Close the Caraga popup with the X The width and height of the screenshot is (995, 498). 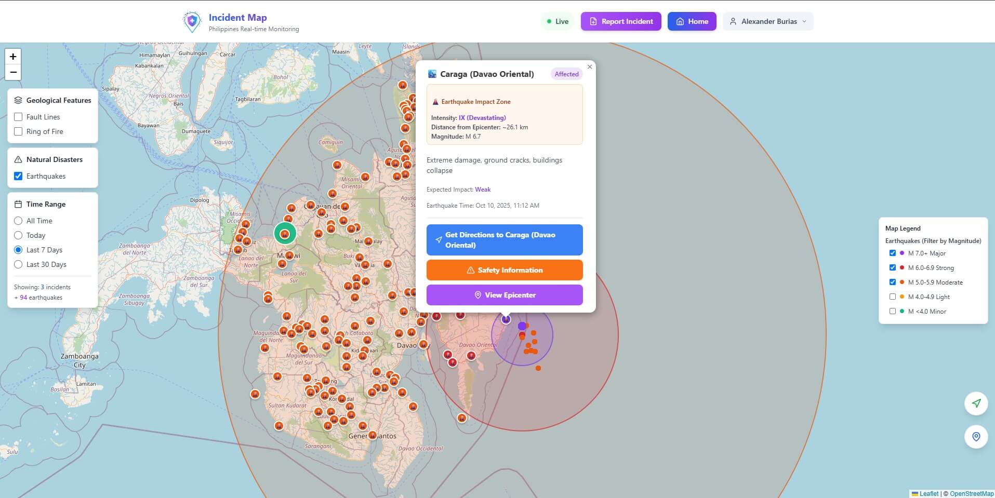coord(590,67)
